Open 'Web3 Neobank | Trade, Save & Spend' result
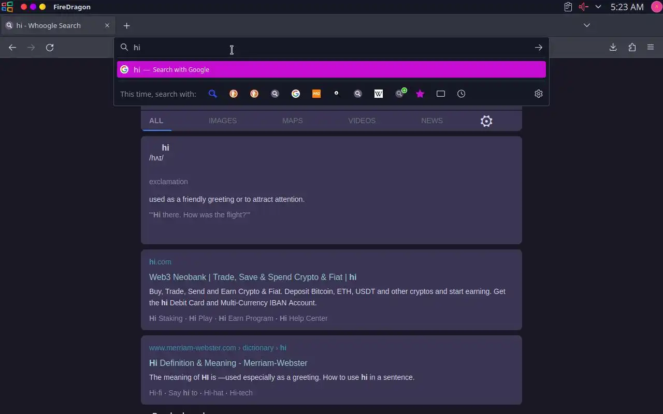The height and width of the screenshot is (414, 663). (x=253, y=277)
